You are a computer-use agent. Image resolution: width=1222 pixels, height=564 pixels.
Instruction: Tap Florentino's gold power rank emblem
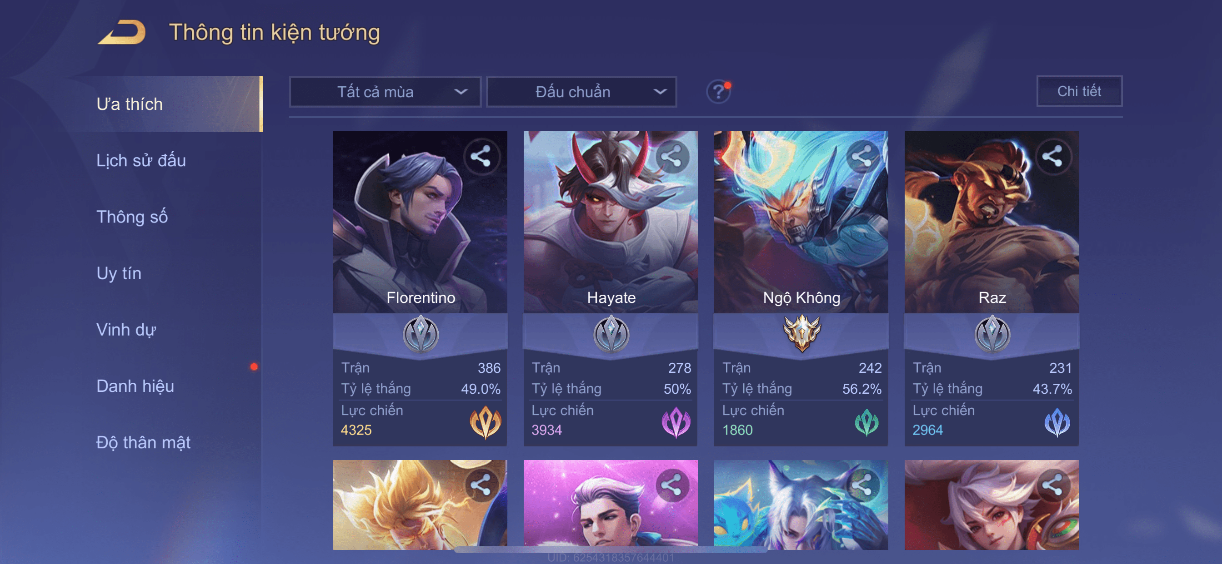tap(485, 422)
